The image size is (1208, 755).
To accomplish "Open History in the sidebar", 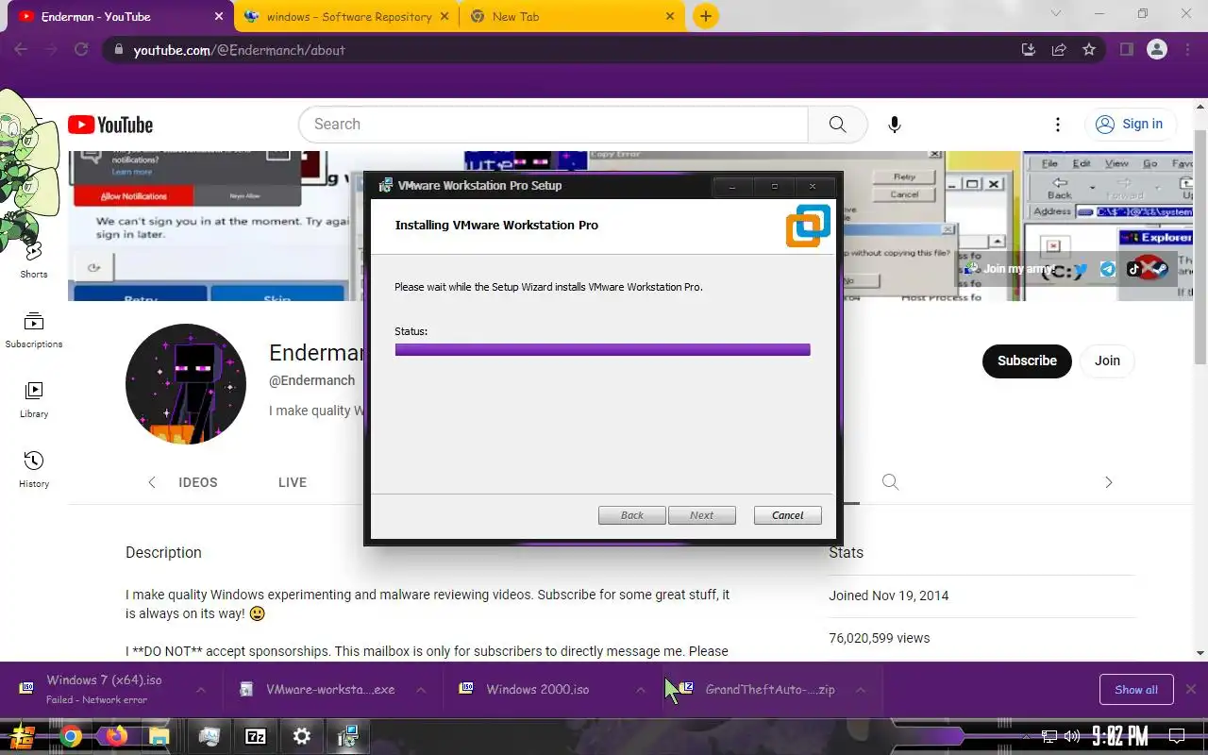I will pyautogui.click(x=34, y=470).
